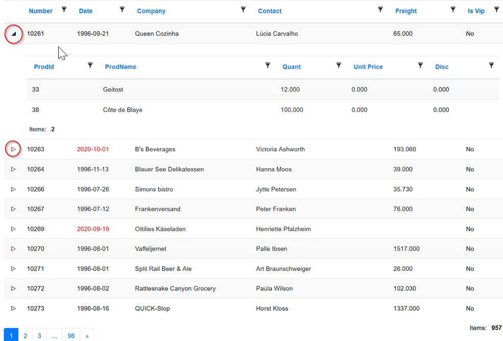This screenshot has width=503, height=341.
Task: Click the red date 2020-09-19
Action: point(93,229)
